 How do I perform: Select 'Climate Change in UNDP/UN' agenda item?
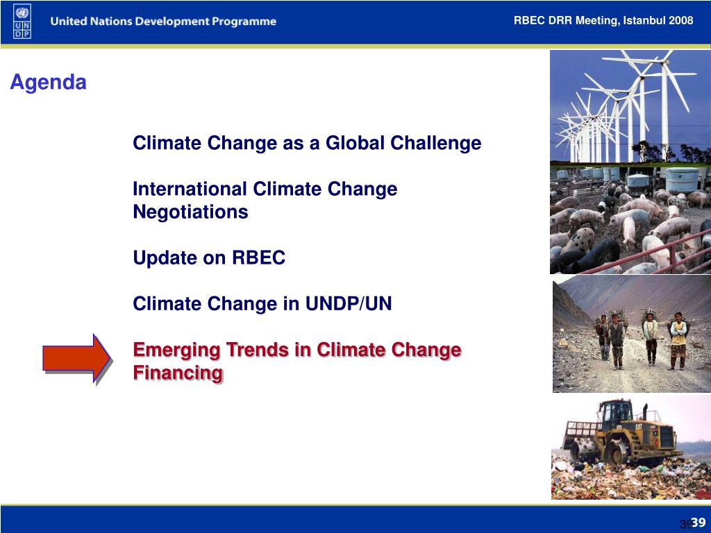(x=262, y=304)
